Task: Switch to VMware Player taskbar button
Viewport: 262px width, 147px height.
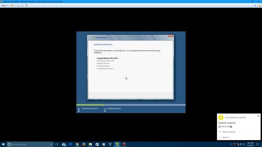Action: (x=117, y=144)
